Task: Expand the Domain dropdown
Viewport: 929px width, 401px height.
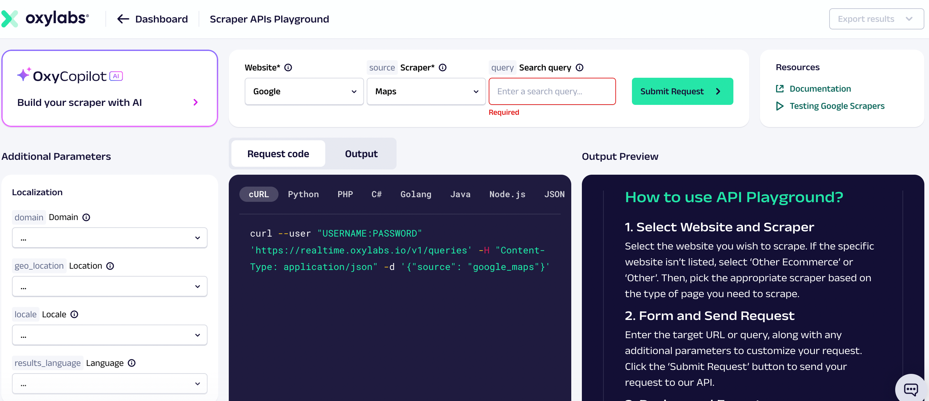Action: point(110,238)
